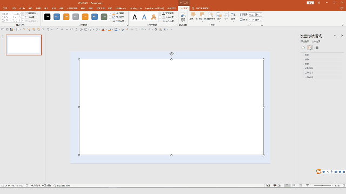The width and height of the screenshot is (346, 194).
Task: Open the File tab in the ribbon
Action: (5, 9)
